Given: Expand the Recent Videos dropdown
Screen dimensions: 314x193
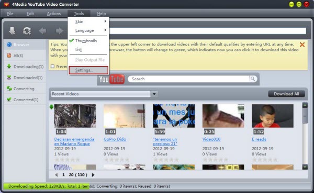Looking at the screenshot, I should click(154, 94).
